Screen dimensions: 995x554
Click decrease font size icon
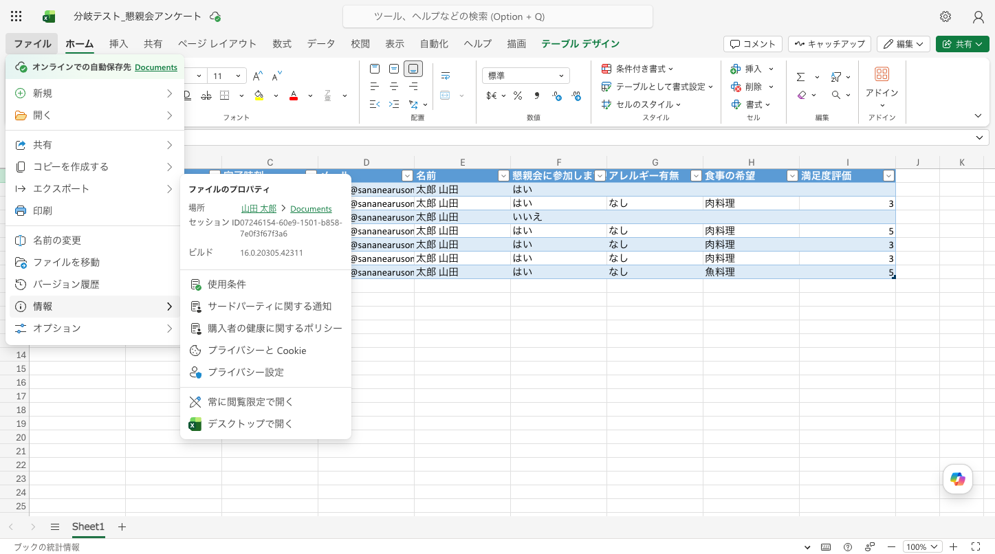click(276, 76)
